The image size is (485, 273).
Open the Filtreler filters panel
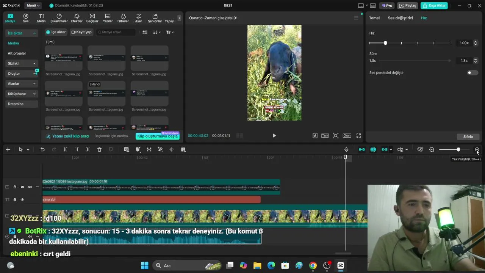click(x=123, y=18)
